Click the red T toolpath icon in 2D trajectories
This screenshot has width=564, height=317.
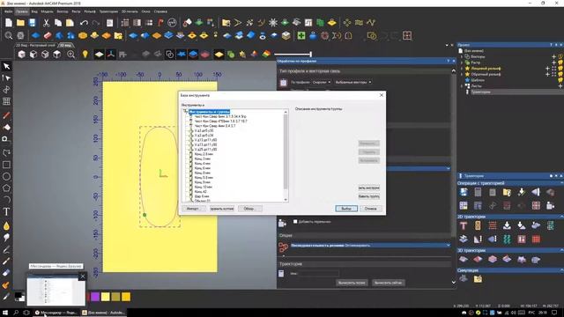pyautogui.click(x=464, y=225)
